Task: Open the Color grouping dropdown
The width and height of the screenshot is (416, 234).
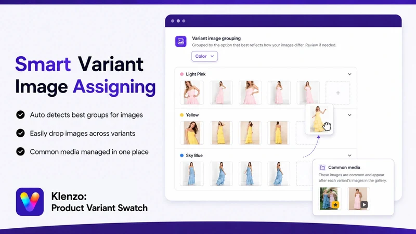Action: [x=204, y=56]
